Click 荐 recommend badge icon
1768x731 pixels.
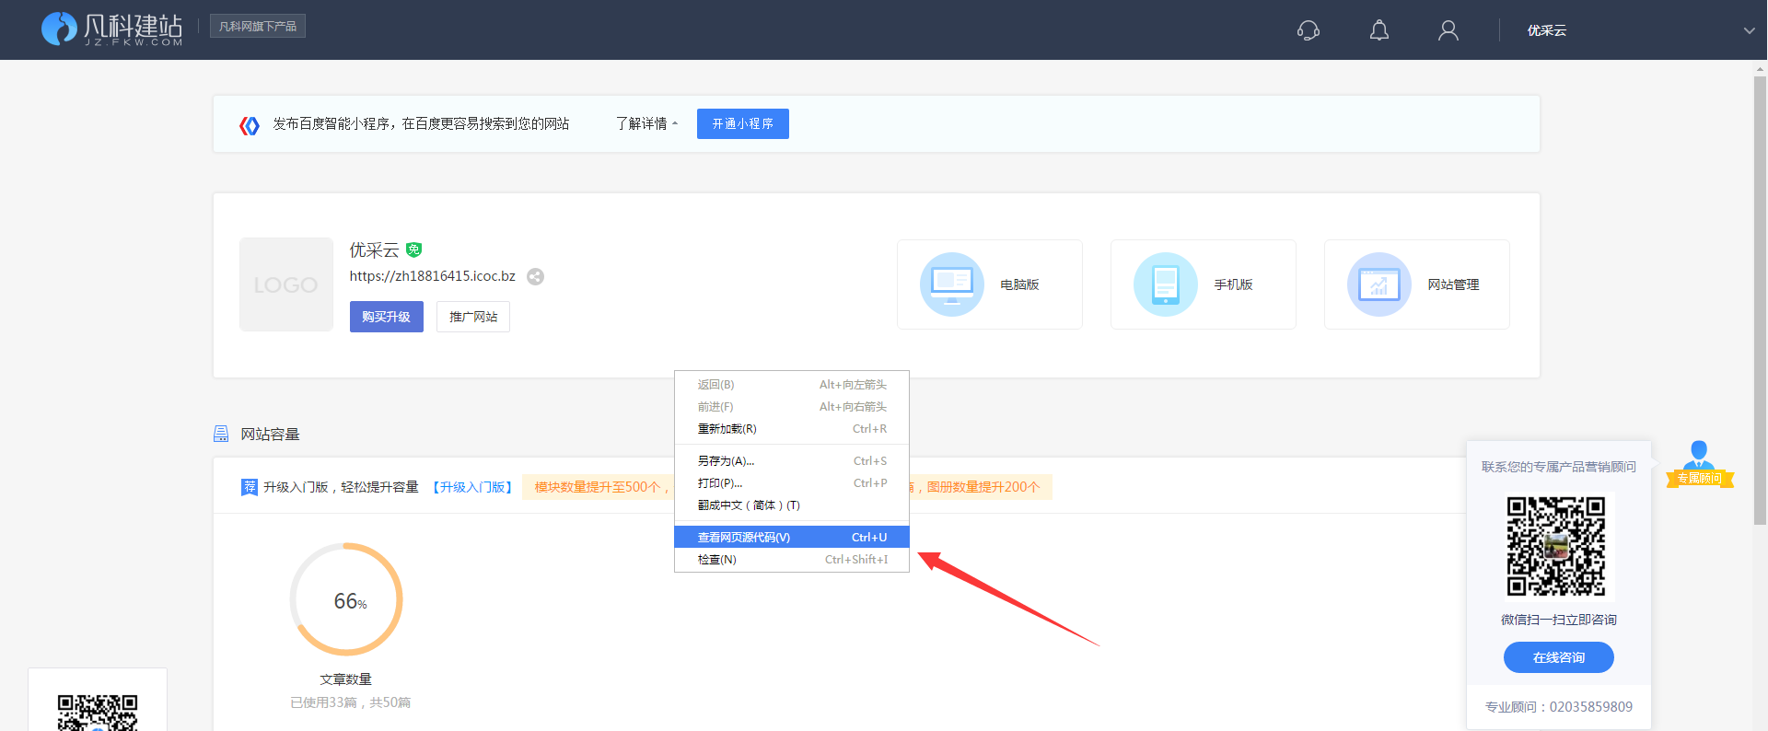pyautogui.click(x=250, y=487)
